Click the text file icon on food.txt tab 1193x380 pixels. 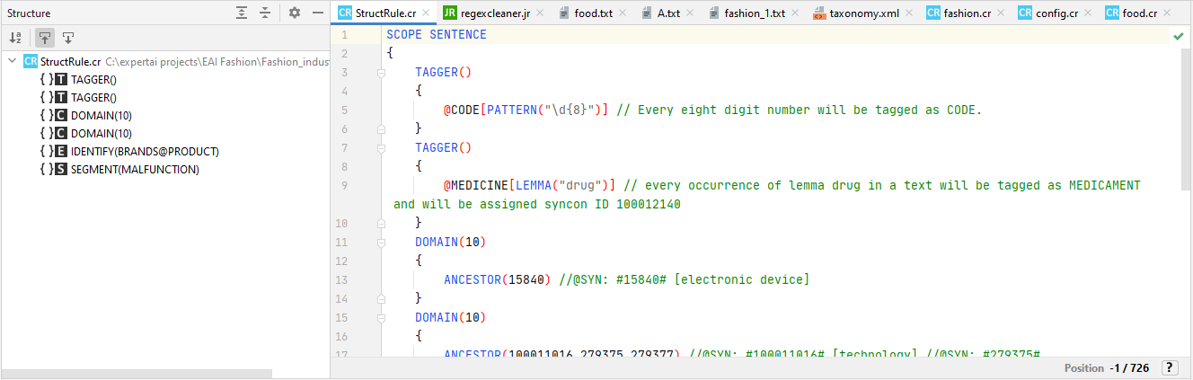pyautogui.click(x=564, y=13)
